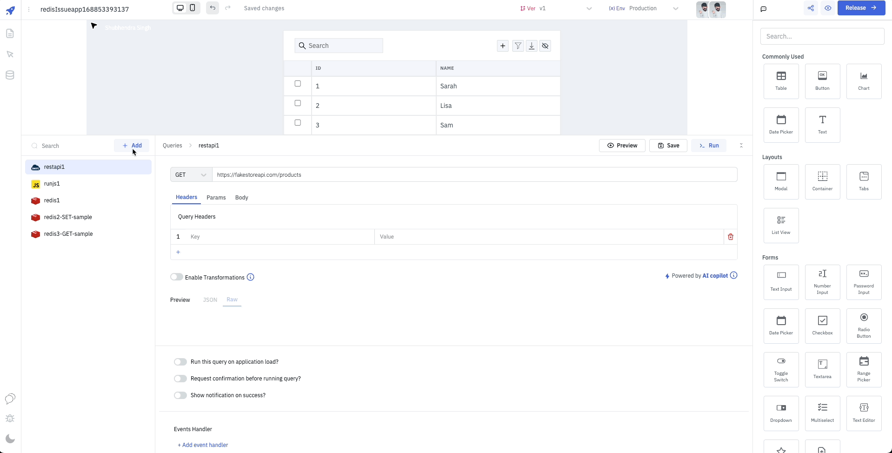Delete the query header row with trash icon

tap(731, 237)
